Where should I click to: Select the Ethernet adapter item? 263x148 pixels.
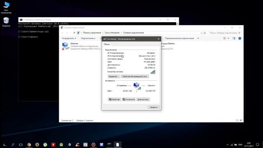[81, 46]
